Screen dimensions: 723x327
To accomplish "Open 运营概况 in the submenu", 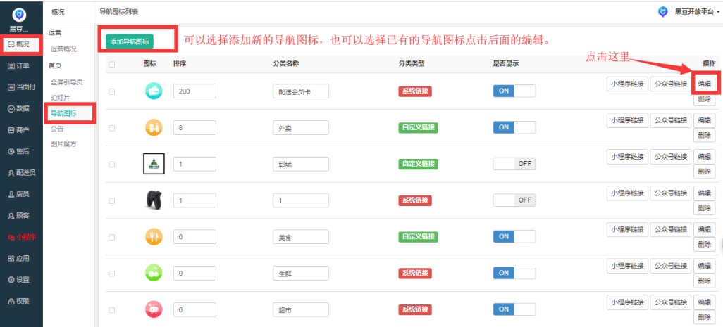I will point(63,49).
